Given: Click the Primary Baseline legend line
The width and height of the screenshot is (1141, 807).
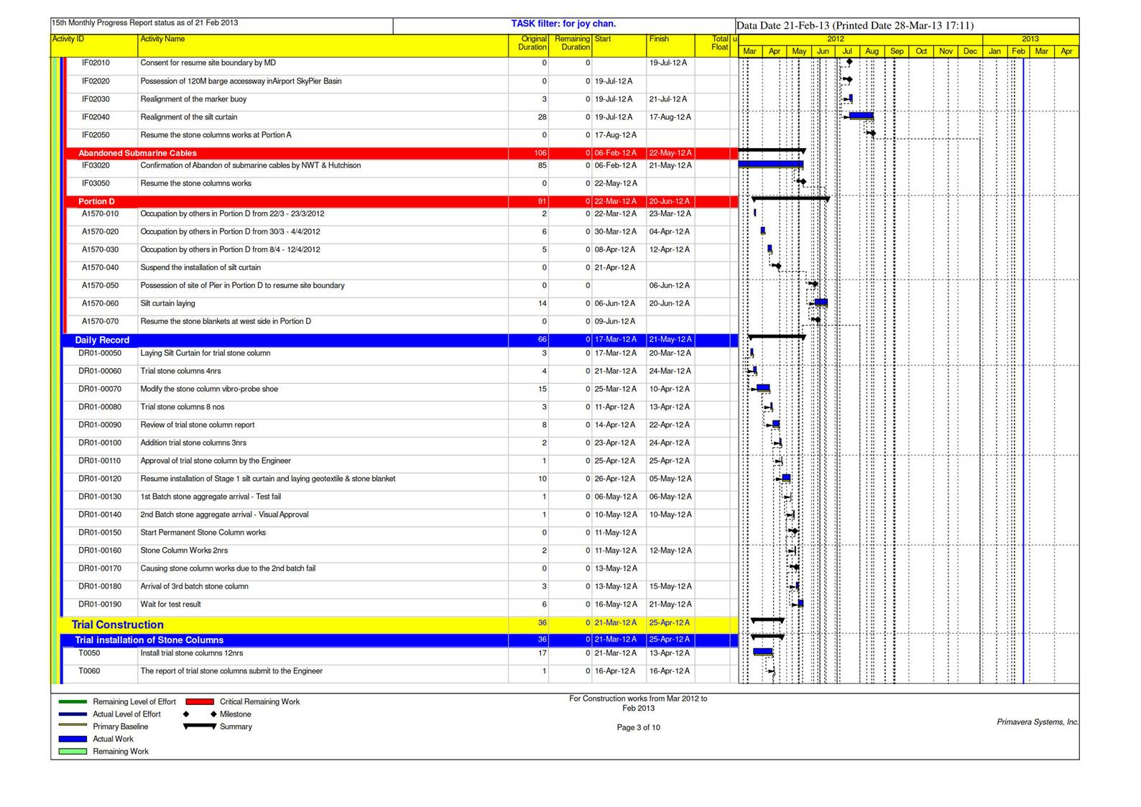Looking at the screenshot, I should pyautogui.click(x=73, y=726).
